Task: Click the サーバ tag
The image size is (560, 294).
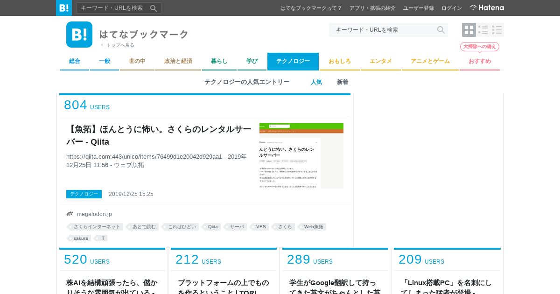Action: 236,227
